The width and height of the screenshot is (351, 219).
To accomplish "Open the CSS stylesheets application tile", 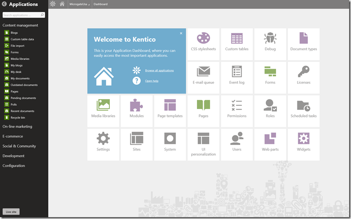I will pyautogui.click(x=203, y=44).
